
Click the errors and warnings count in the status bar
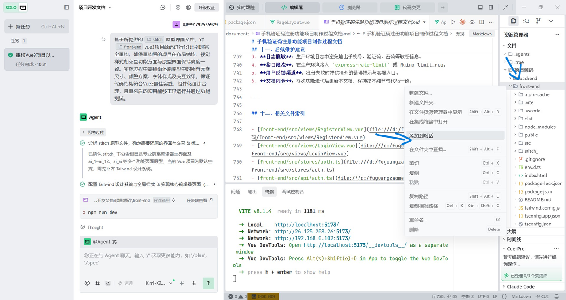point(237,296)
